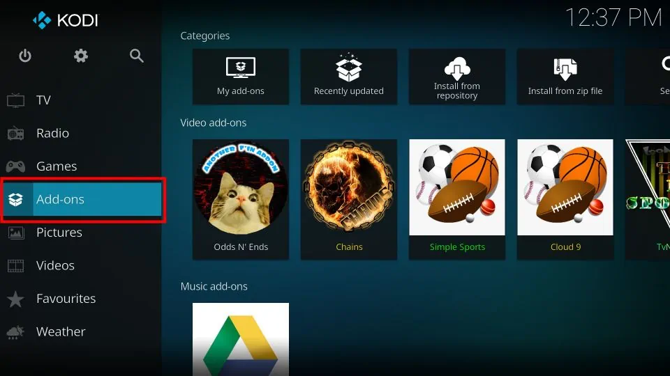Open the Pictures section
The width and height of the screenshot is (670, 376).
(81, 233)
